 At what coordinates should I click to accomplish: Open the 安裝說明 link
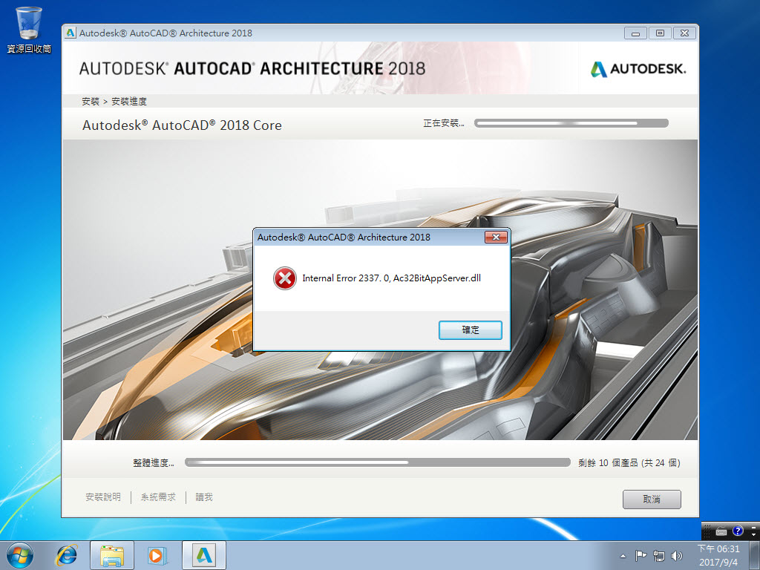[x=102, y=497]
